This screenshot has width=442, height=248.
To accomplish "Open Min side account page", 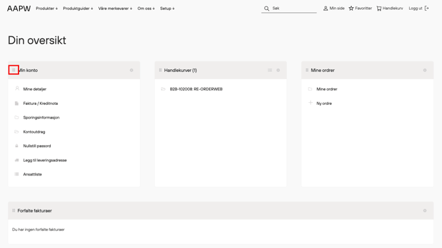I will click(334, 9).
